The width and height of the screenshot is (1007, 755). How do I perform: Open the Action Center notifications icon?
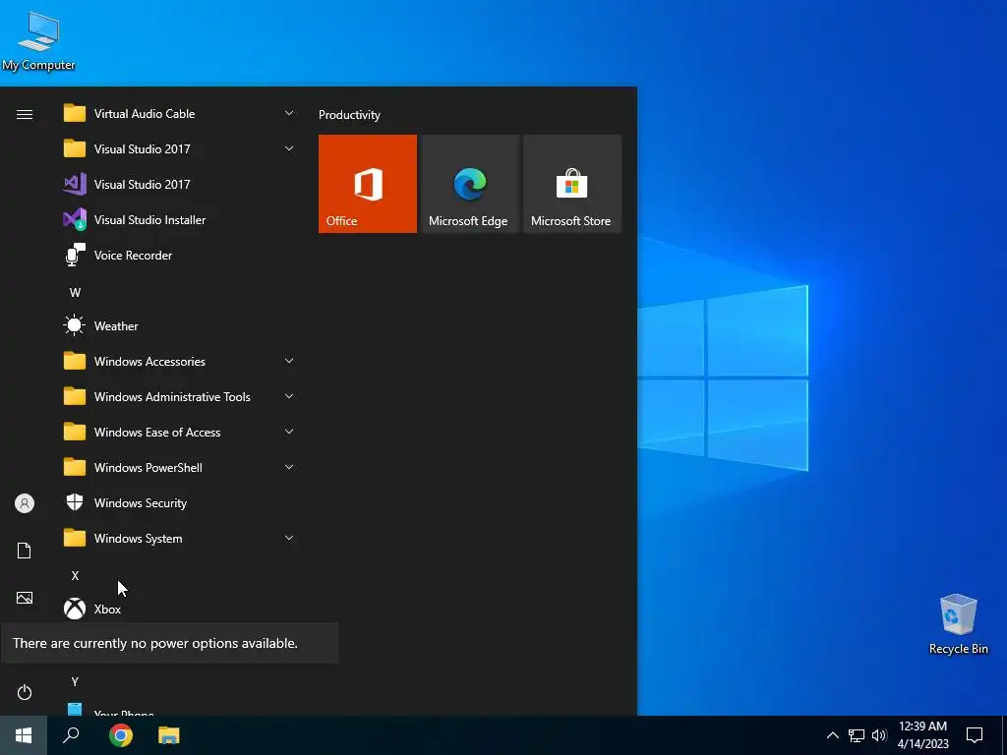(975, 735)
